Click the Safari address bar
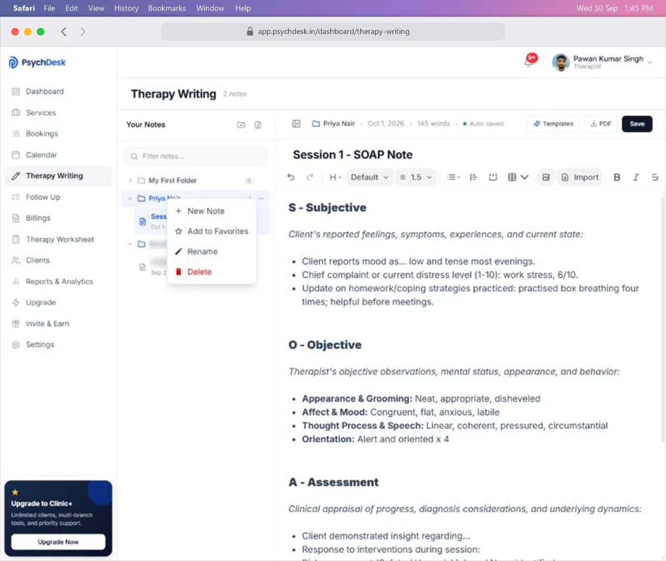This screenshot has height=561, width=666. tap(333, 32)
